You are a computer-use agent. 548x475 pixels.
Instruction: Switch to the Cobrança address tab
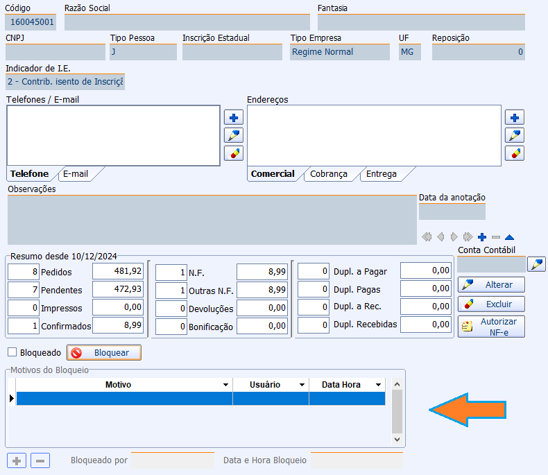[x=329, y=174]
